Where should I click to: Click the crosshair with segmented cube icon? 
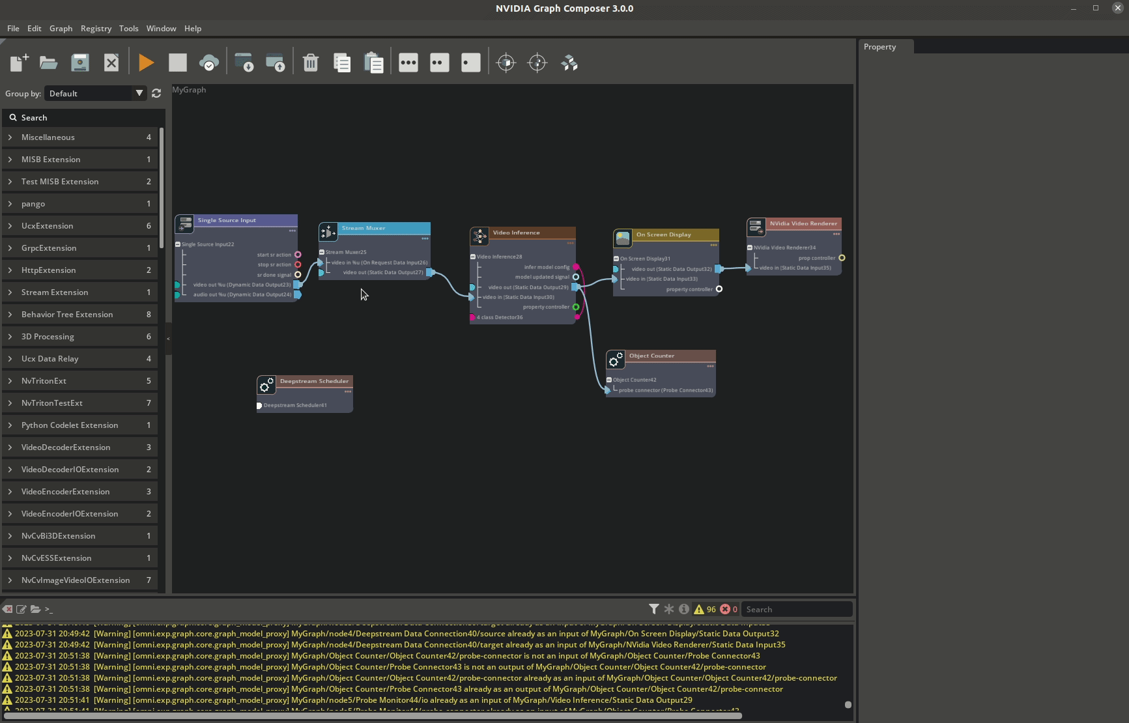[x=537, y=63]
